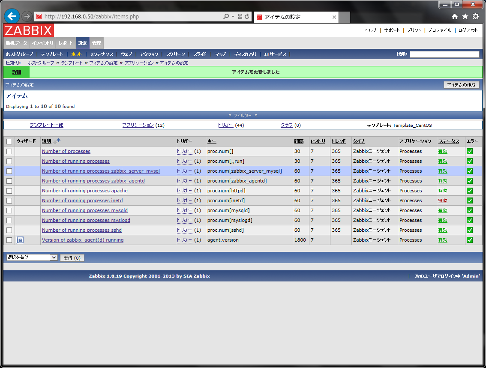Viewport: 486px width, 368px height.
Task: Click the browser address bar URL
Action: pyautogui.click(x=91, y=16)
